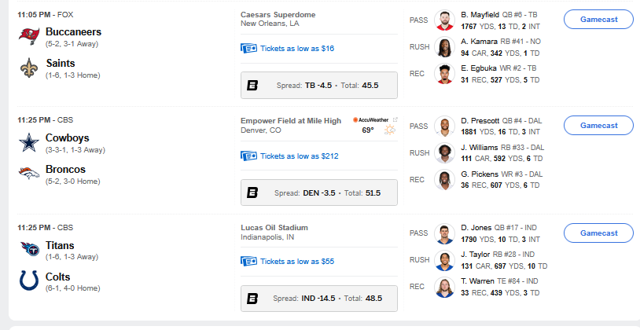The image size is (640, 330).
Task: Click ESPN Bet icon for Broncos spread
Action: click(252, 192)
